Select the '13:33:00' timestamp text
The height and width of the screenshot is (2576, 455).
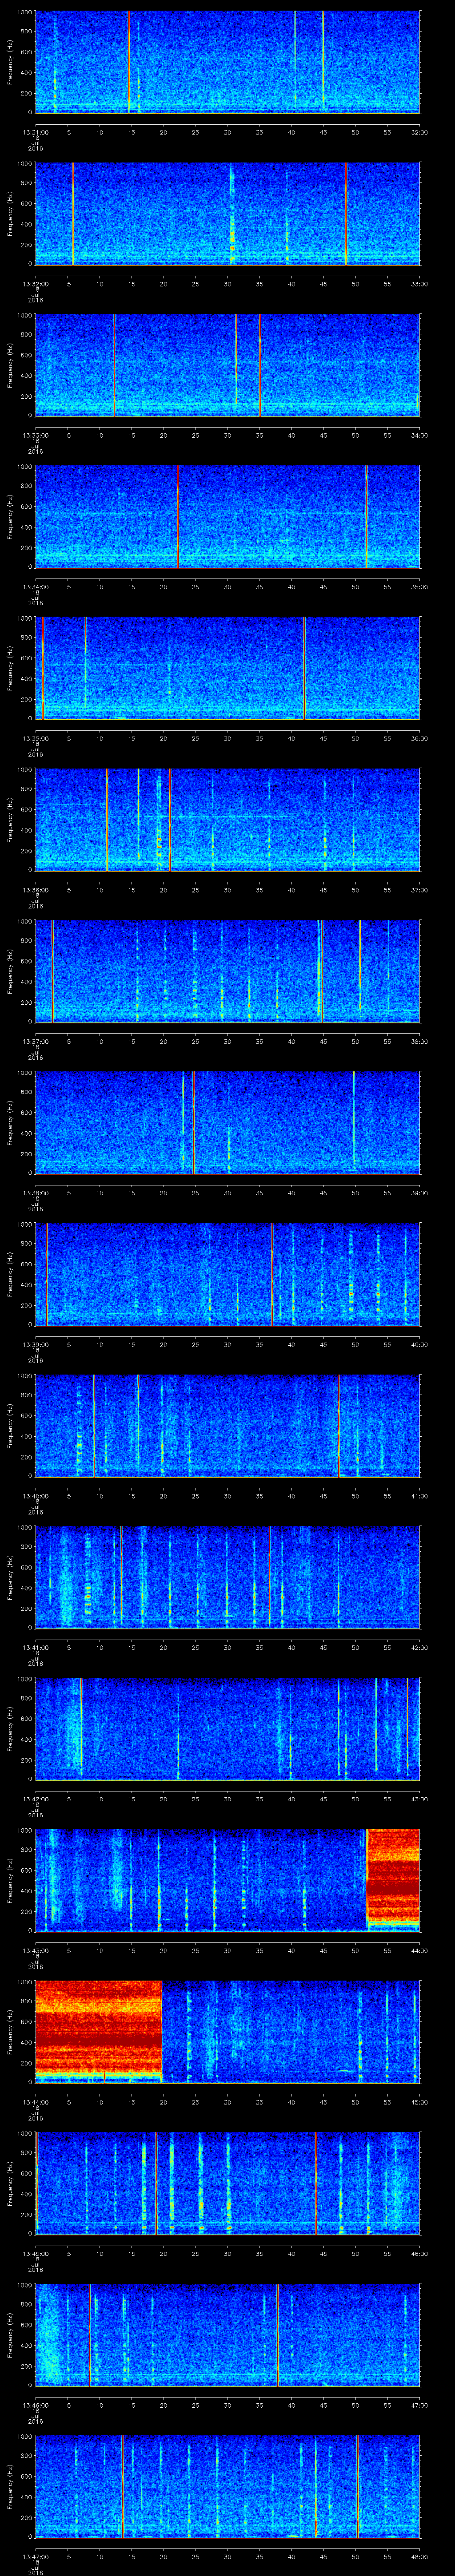pyautogui.click(x=36, y=435)
